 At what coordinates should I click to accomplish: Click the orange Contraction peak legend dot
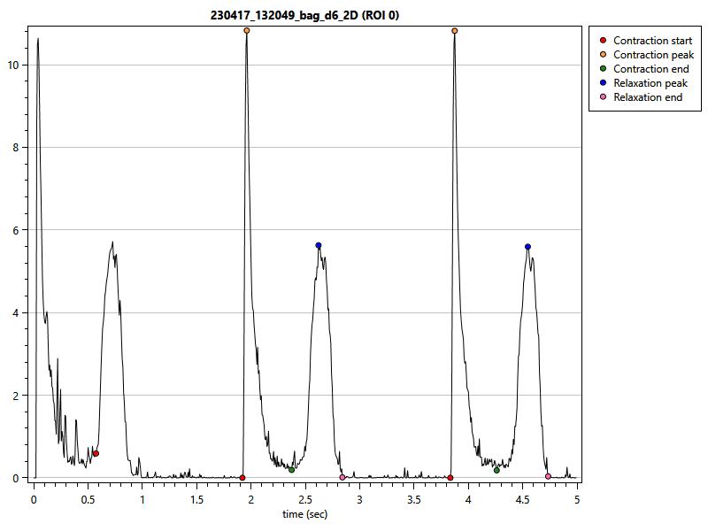point(603,55)
